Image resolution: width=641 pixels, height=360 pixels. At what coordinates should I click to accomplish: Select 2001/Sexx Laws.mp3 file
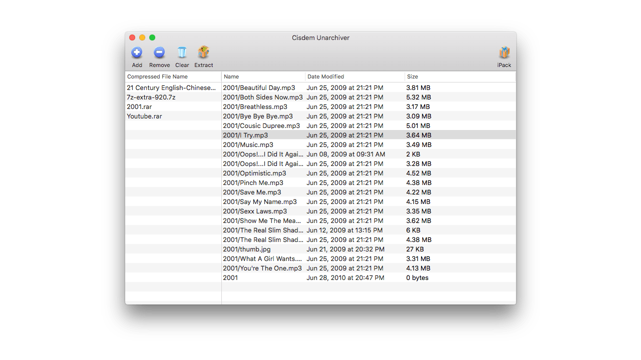pos(369,211)
